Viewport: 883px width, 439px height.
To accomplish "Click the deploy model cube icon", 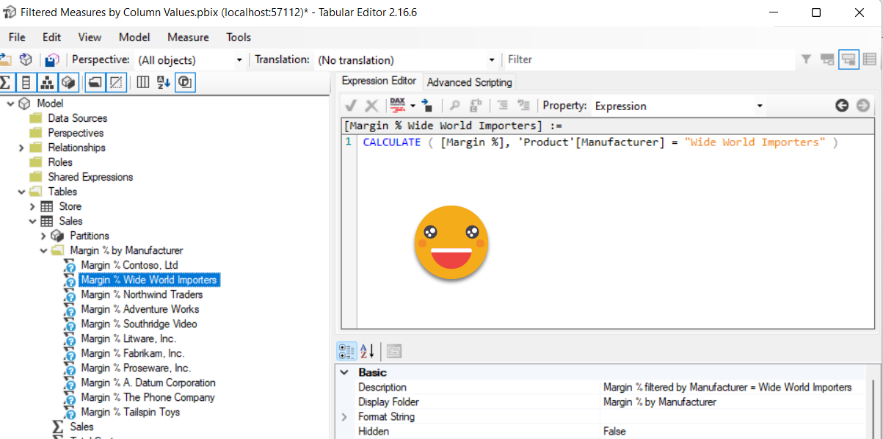I will (26, 59).
